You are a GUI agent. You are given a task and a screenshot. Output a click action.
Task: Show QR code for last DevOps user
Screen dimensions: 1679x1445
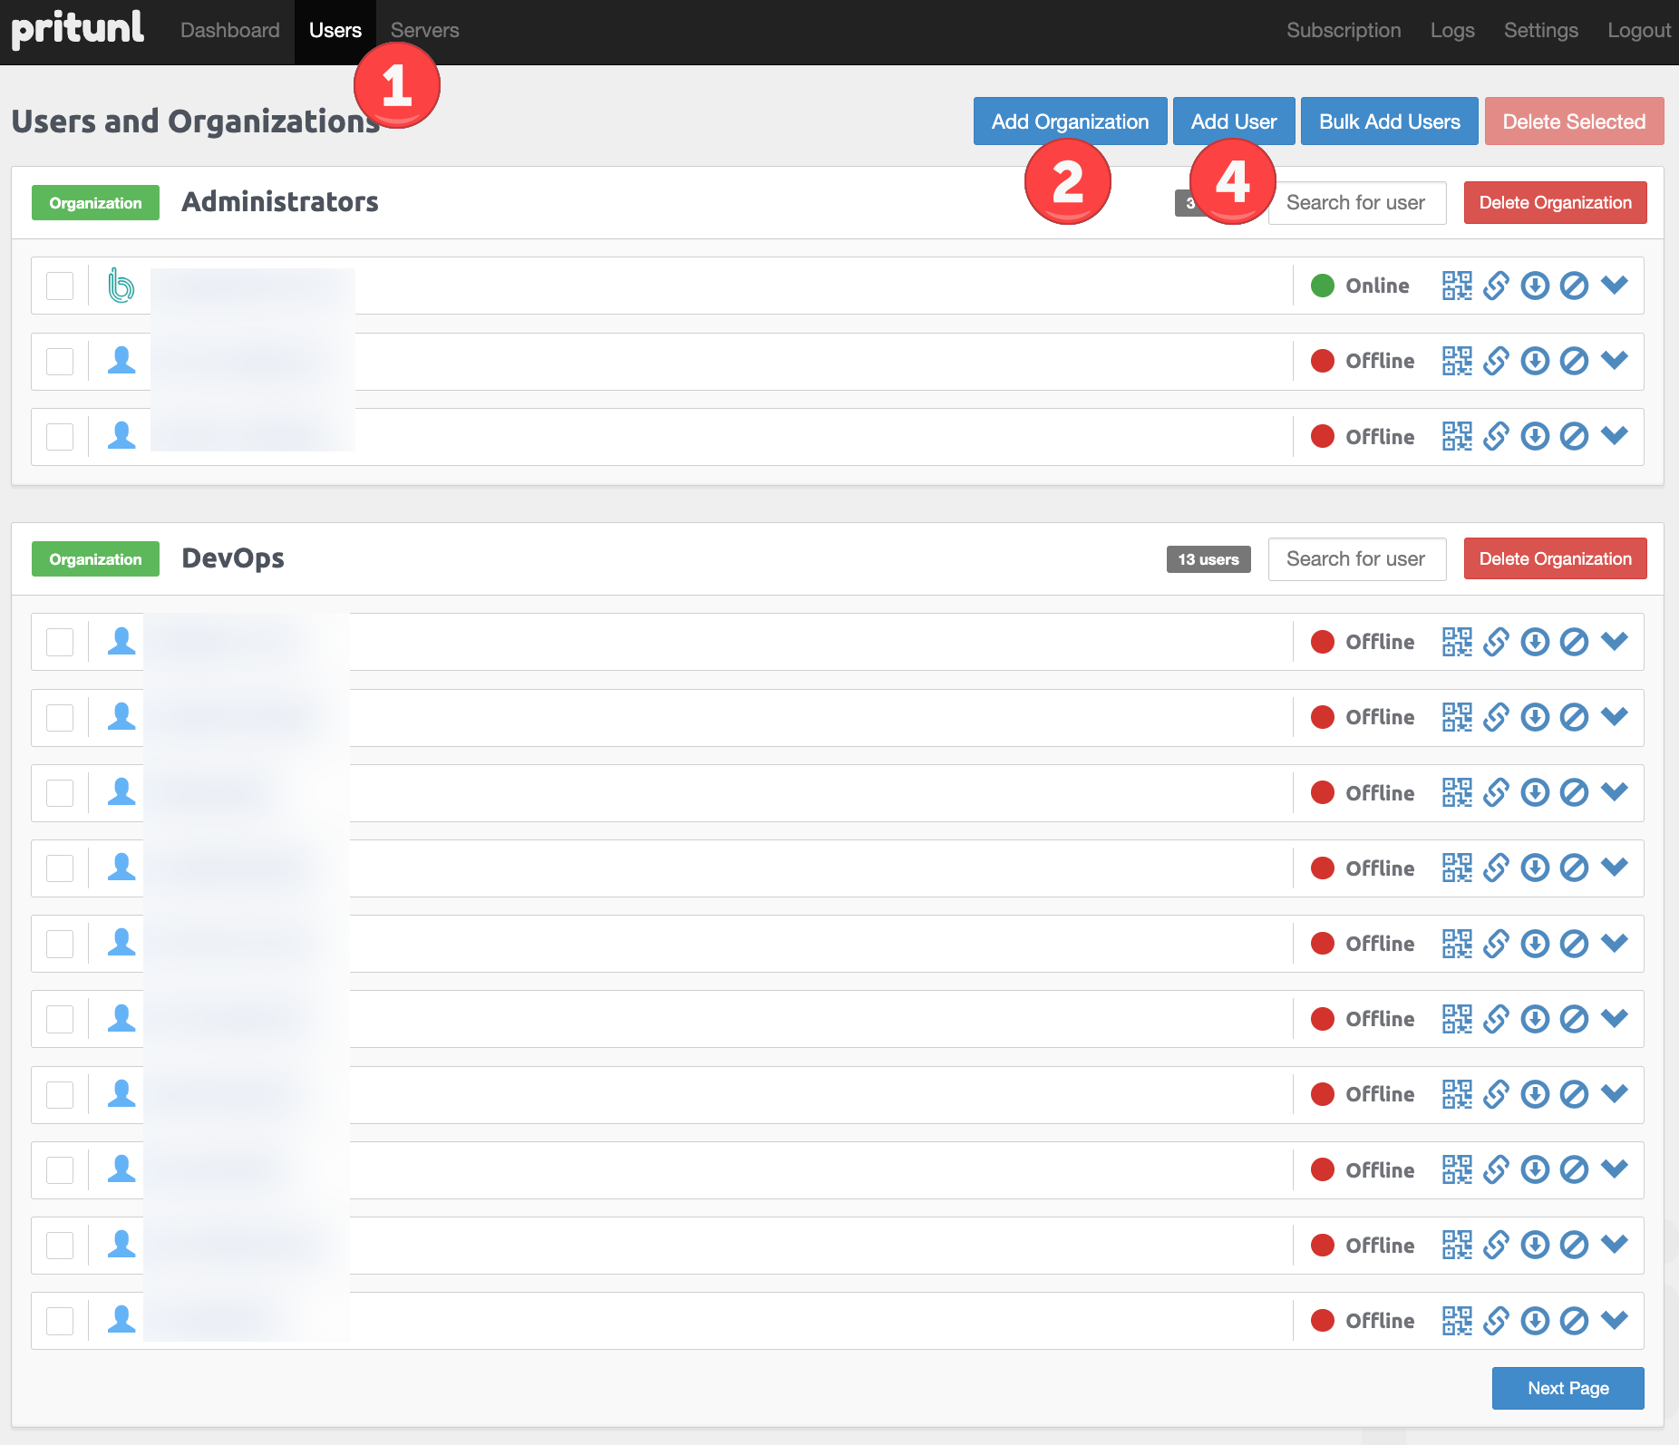(1457, 1321)
